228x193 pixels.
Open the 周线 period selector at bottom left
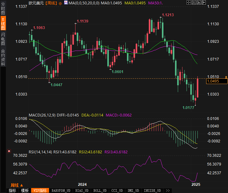click(x=17, y=185)
